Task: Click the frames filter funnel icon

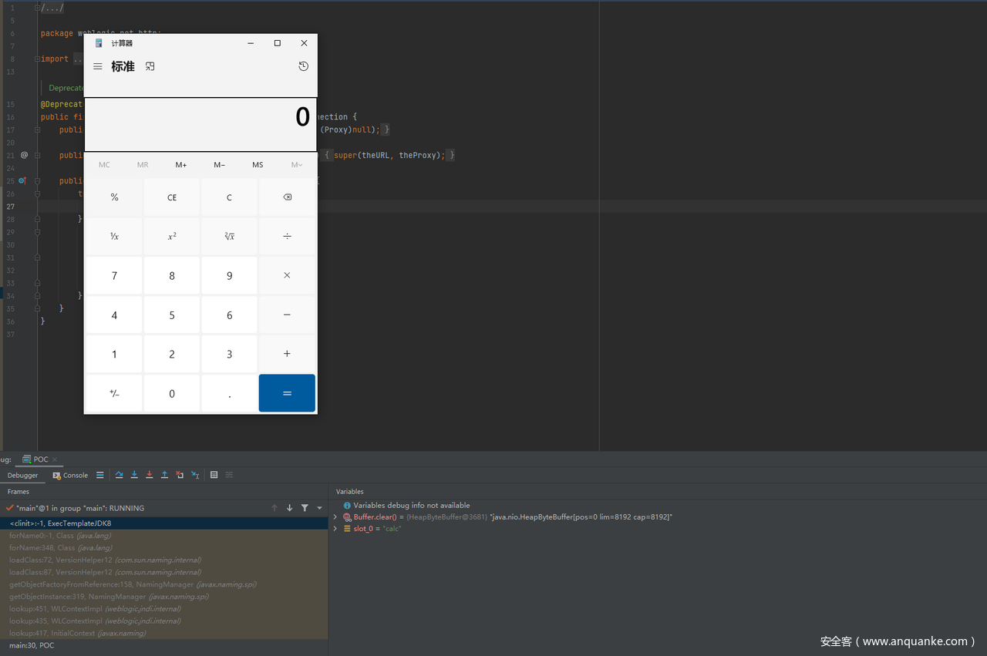Action: [x=305, y=508]
